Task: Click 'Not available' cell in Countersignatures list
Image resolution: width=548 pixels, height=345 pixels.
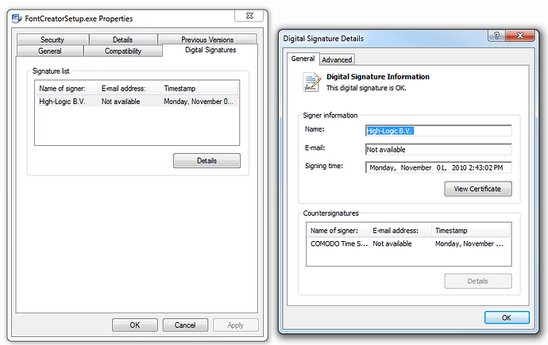Action: tap(392, 243)
